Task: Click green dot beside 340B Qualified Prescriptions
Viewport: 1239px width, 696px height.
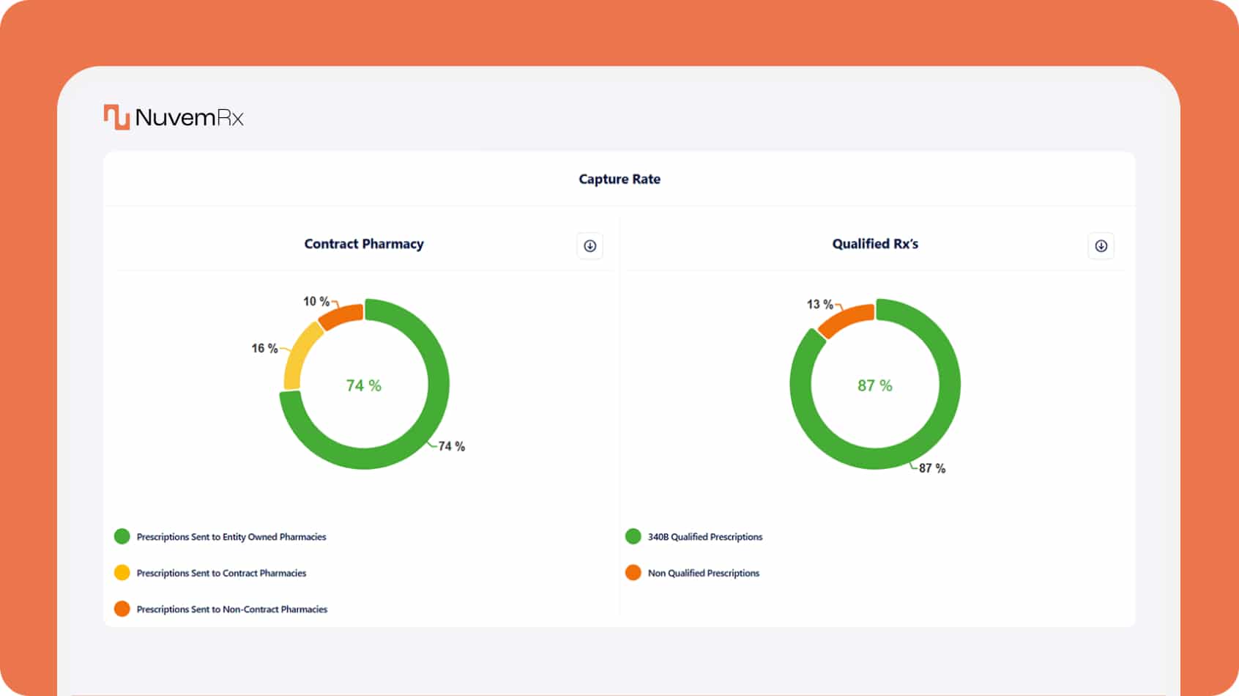Action: pos(633,537)
